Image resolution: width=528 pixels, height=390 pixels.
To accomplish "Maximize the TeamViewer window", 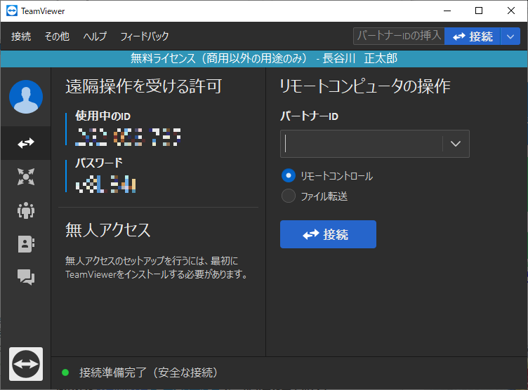I will (x=479, y=11).
